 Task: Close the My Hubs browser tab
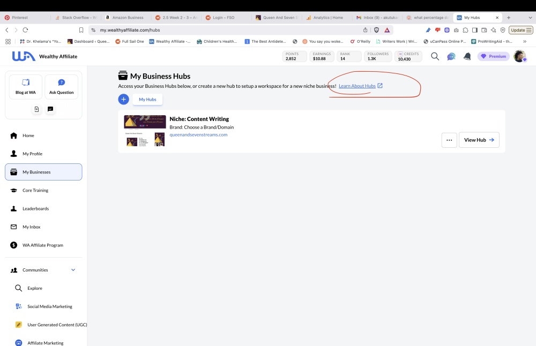pos(497,18)
